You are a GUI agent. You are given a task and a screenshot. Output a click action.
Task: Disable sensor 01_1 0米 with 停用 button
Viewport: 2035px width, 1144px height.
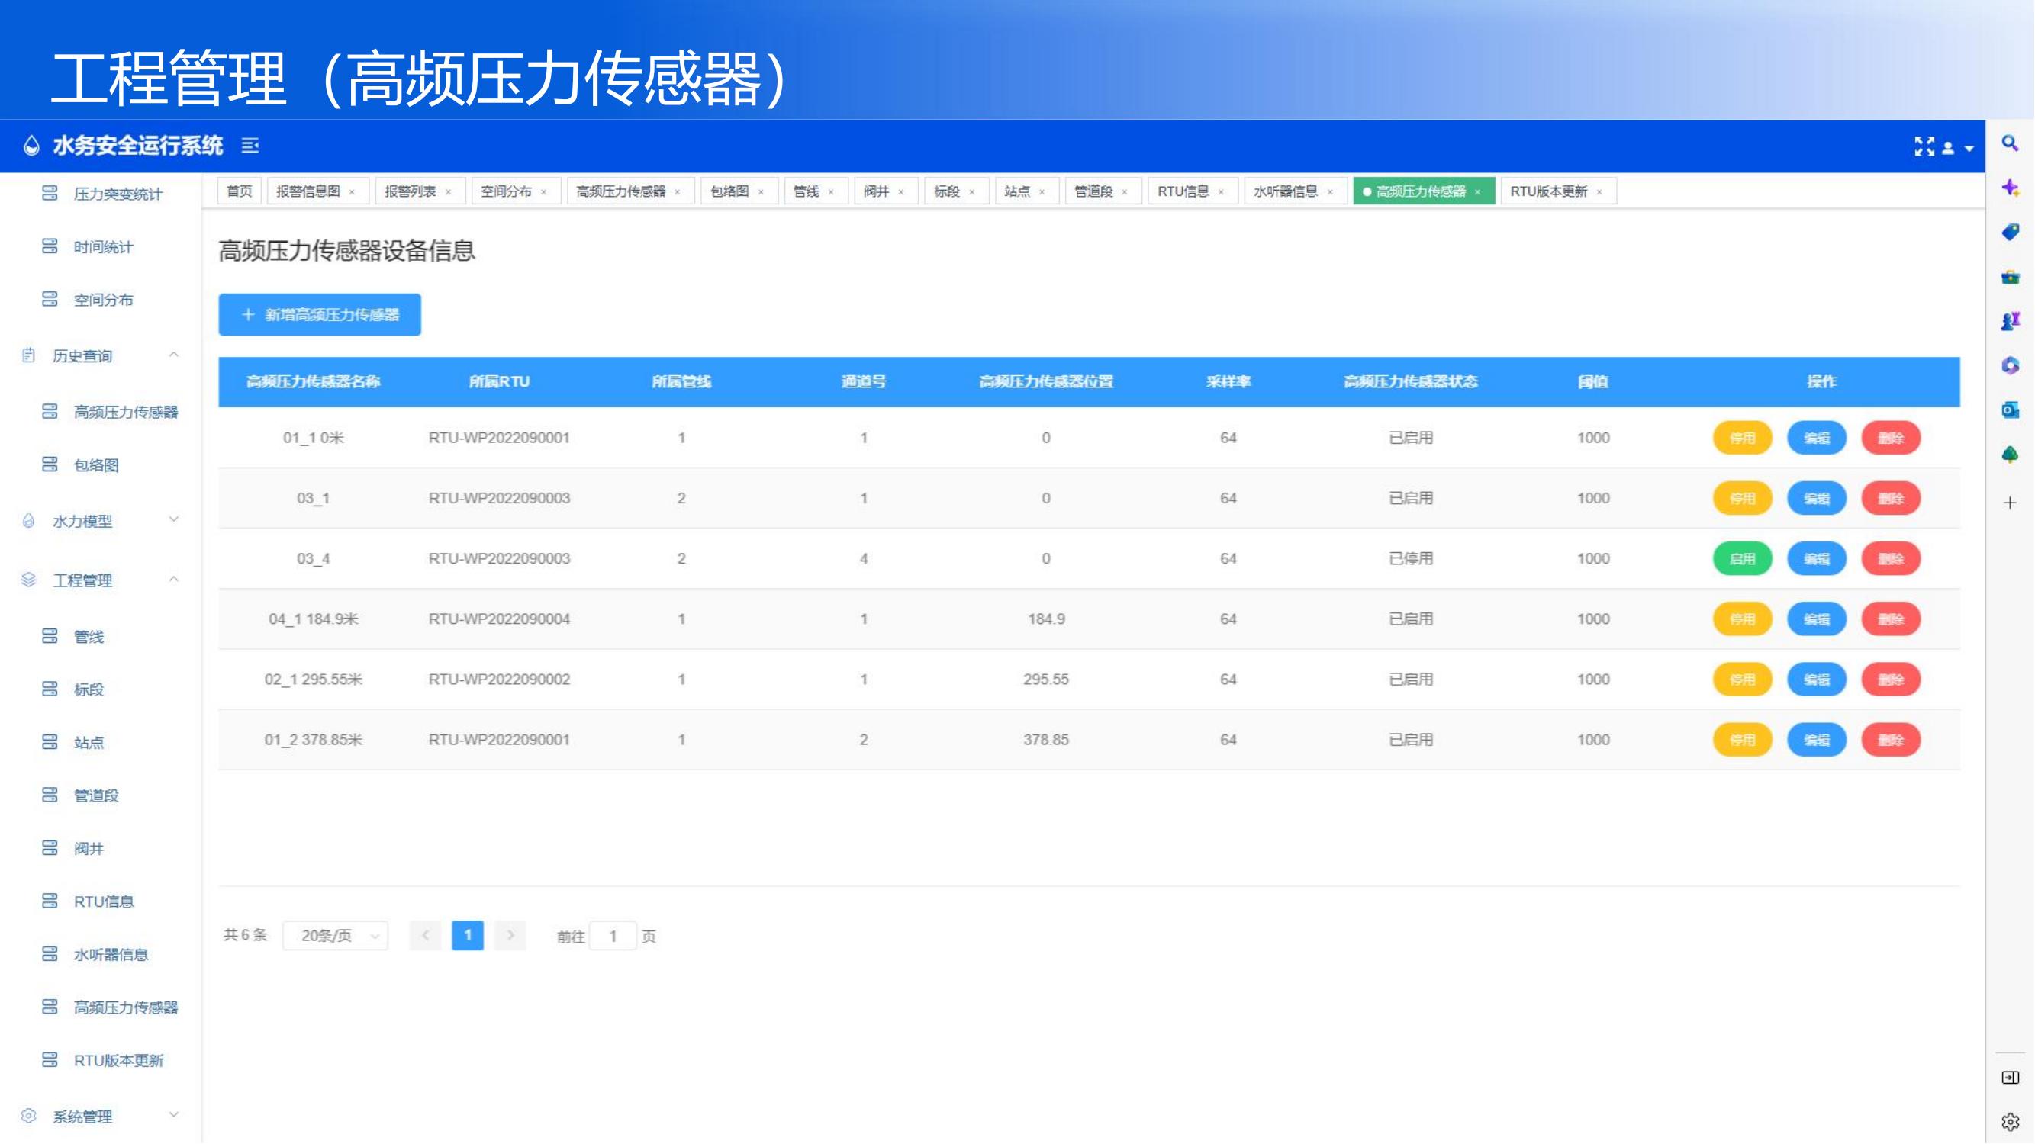pos(1742,437)
